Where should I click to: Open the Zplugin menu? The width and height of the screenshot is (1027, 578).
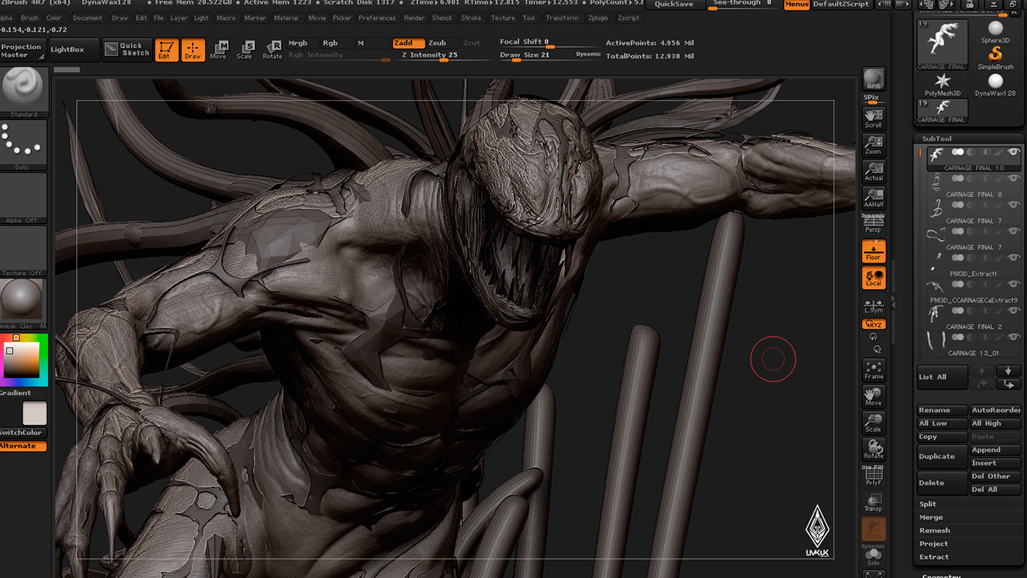click(x=598, y=18)
